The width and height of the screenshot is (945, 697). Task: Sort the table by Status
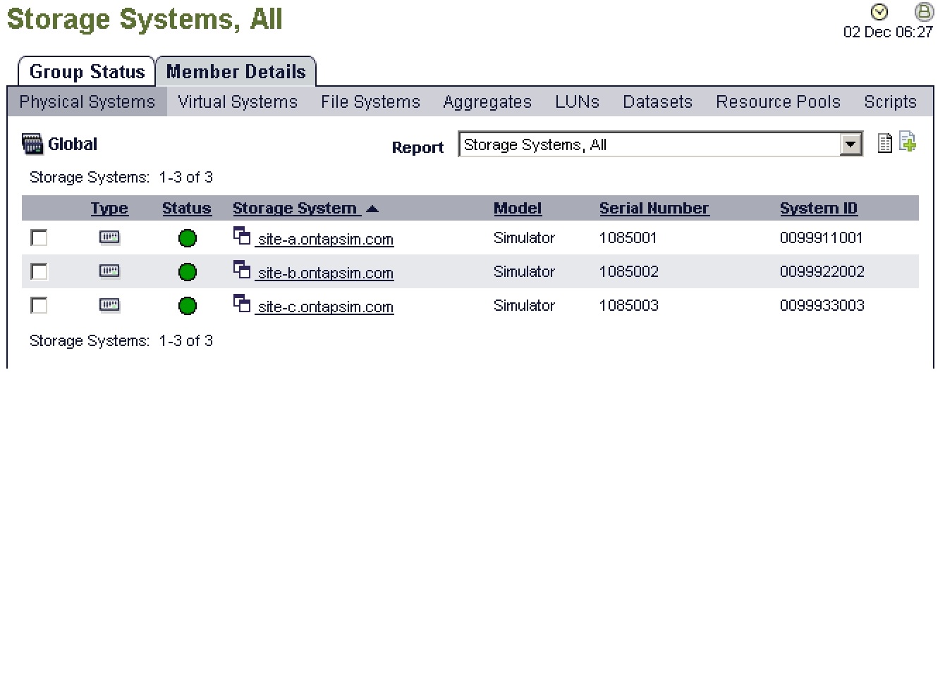click(x=186, y=209)
